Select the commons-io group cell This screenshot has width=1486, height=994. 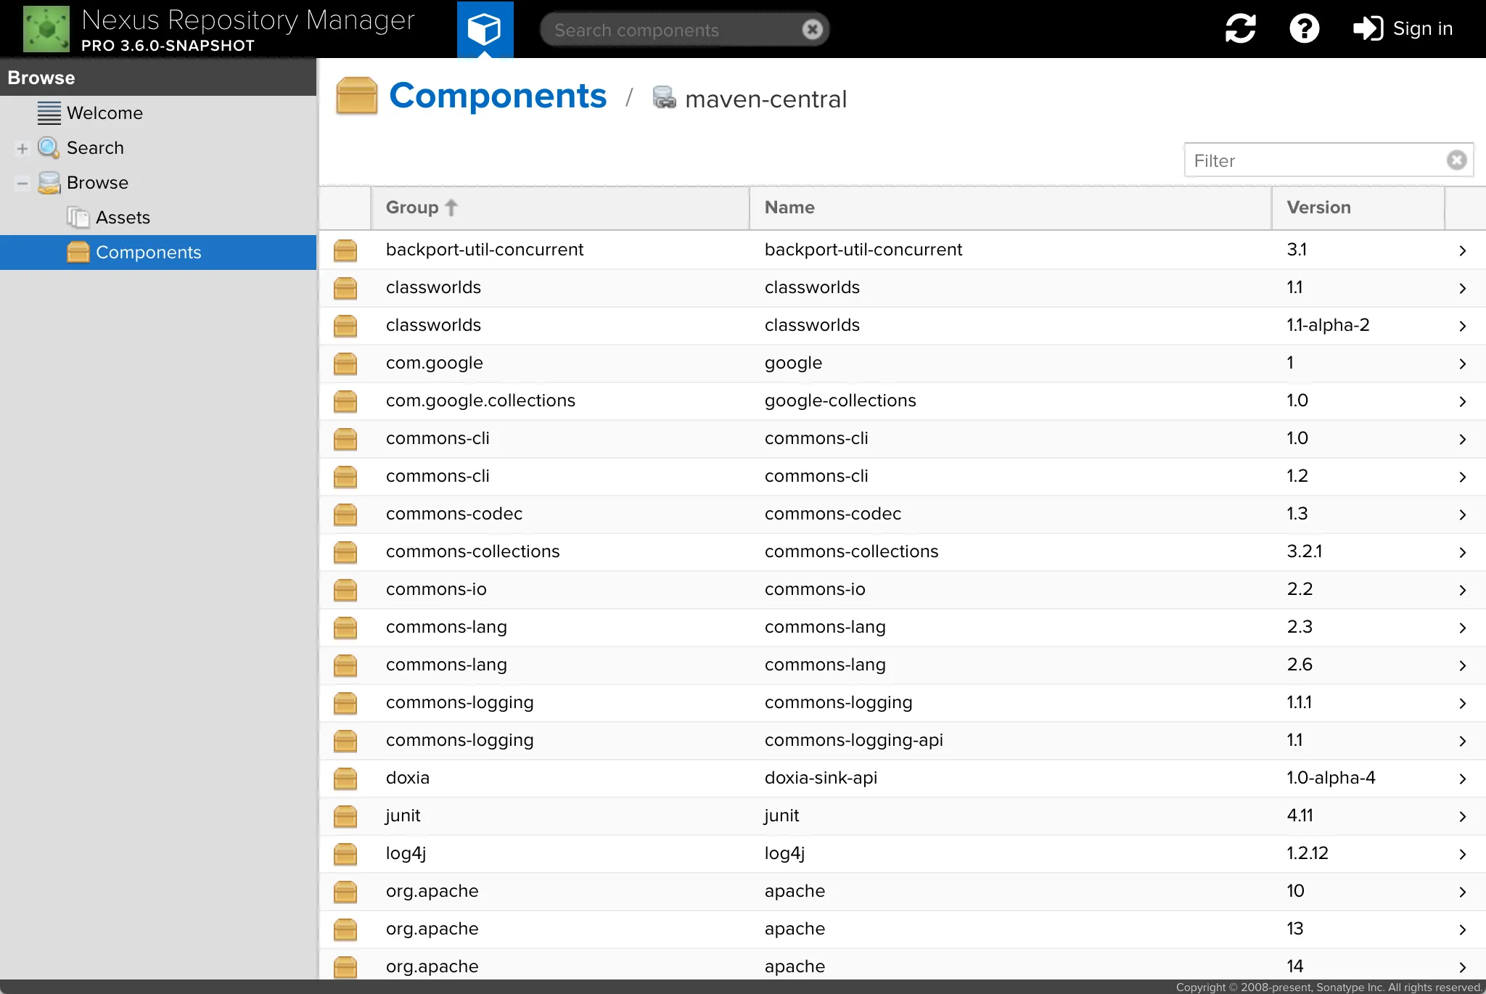coord(559,589)
